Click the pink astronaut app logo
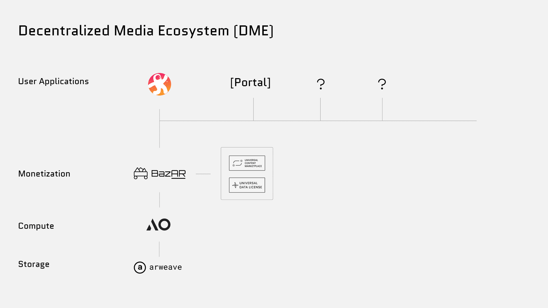The width and height of the screenshot is (548, 308). point(160,84)
